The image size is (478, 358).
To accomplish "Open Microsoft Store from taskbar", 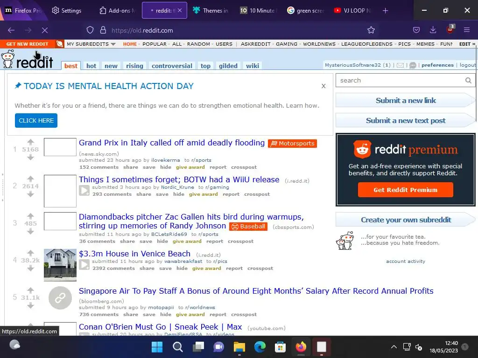I will point(280,347).
